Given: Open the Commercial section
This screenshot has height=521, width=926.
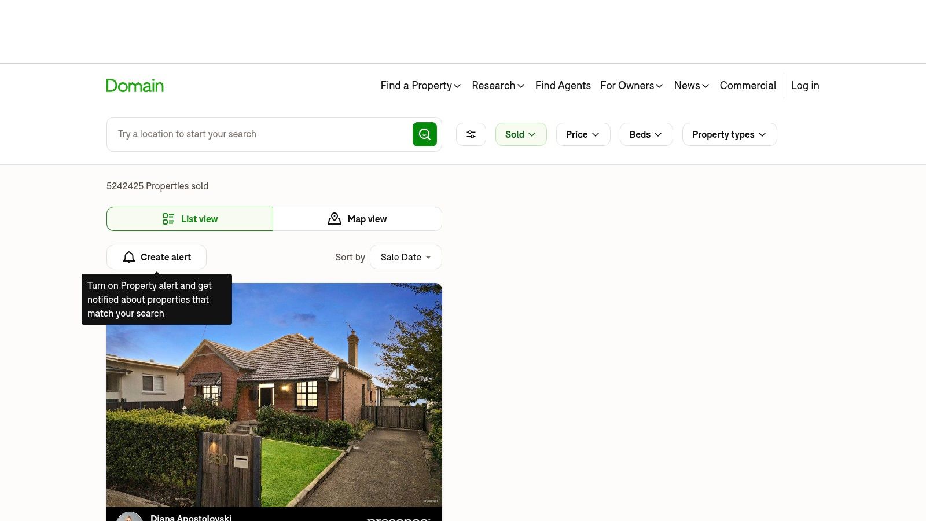Looking at the screenshot, I should [x=748, y=85].
